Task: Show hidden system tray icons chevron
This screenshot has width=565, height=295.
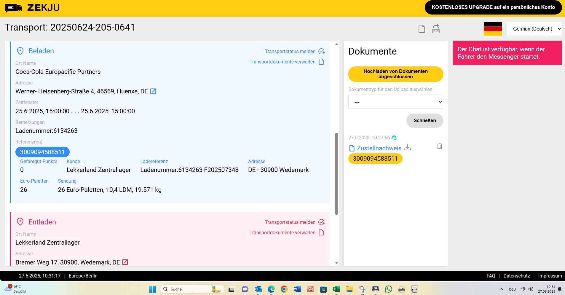Action: [x=501, y=289]
